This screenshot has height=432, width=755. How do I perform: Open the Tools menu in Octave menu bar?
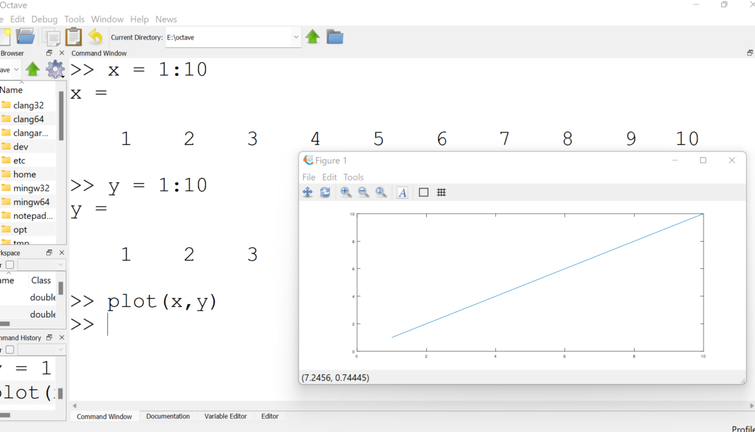point(74,19)
